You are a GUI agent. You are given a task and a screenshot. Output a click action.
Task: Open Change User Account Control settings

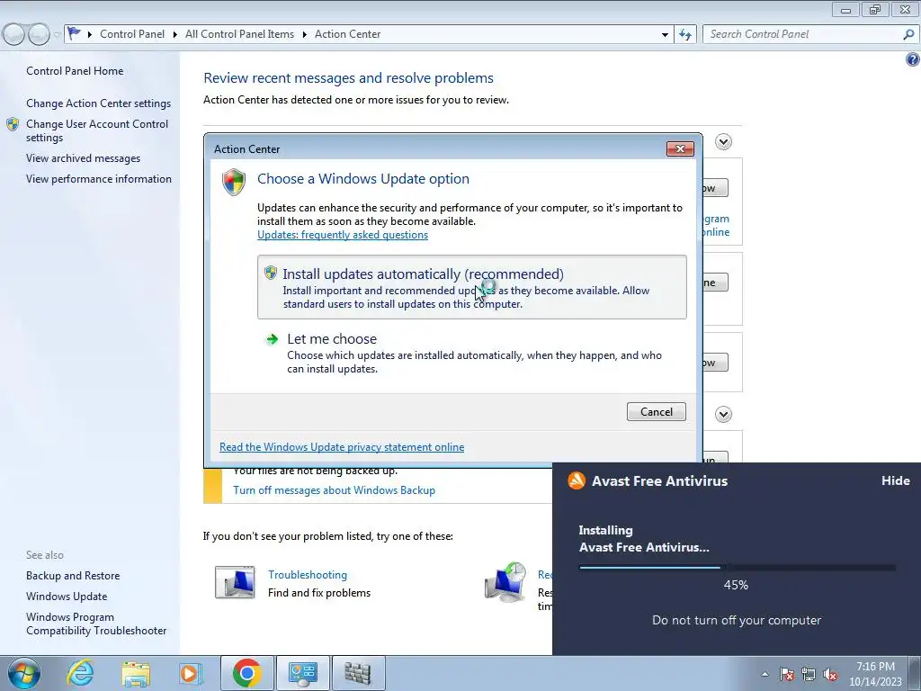pyautogui.click(x=97, y=130)
